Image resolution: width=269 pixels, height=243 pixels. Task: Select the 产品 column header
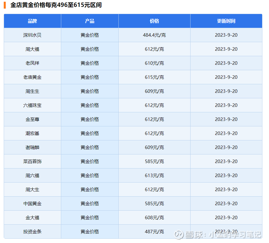click(89, 21)
